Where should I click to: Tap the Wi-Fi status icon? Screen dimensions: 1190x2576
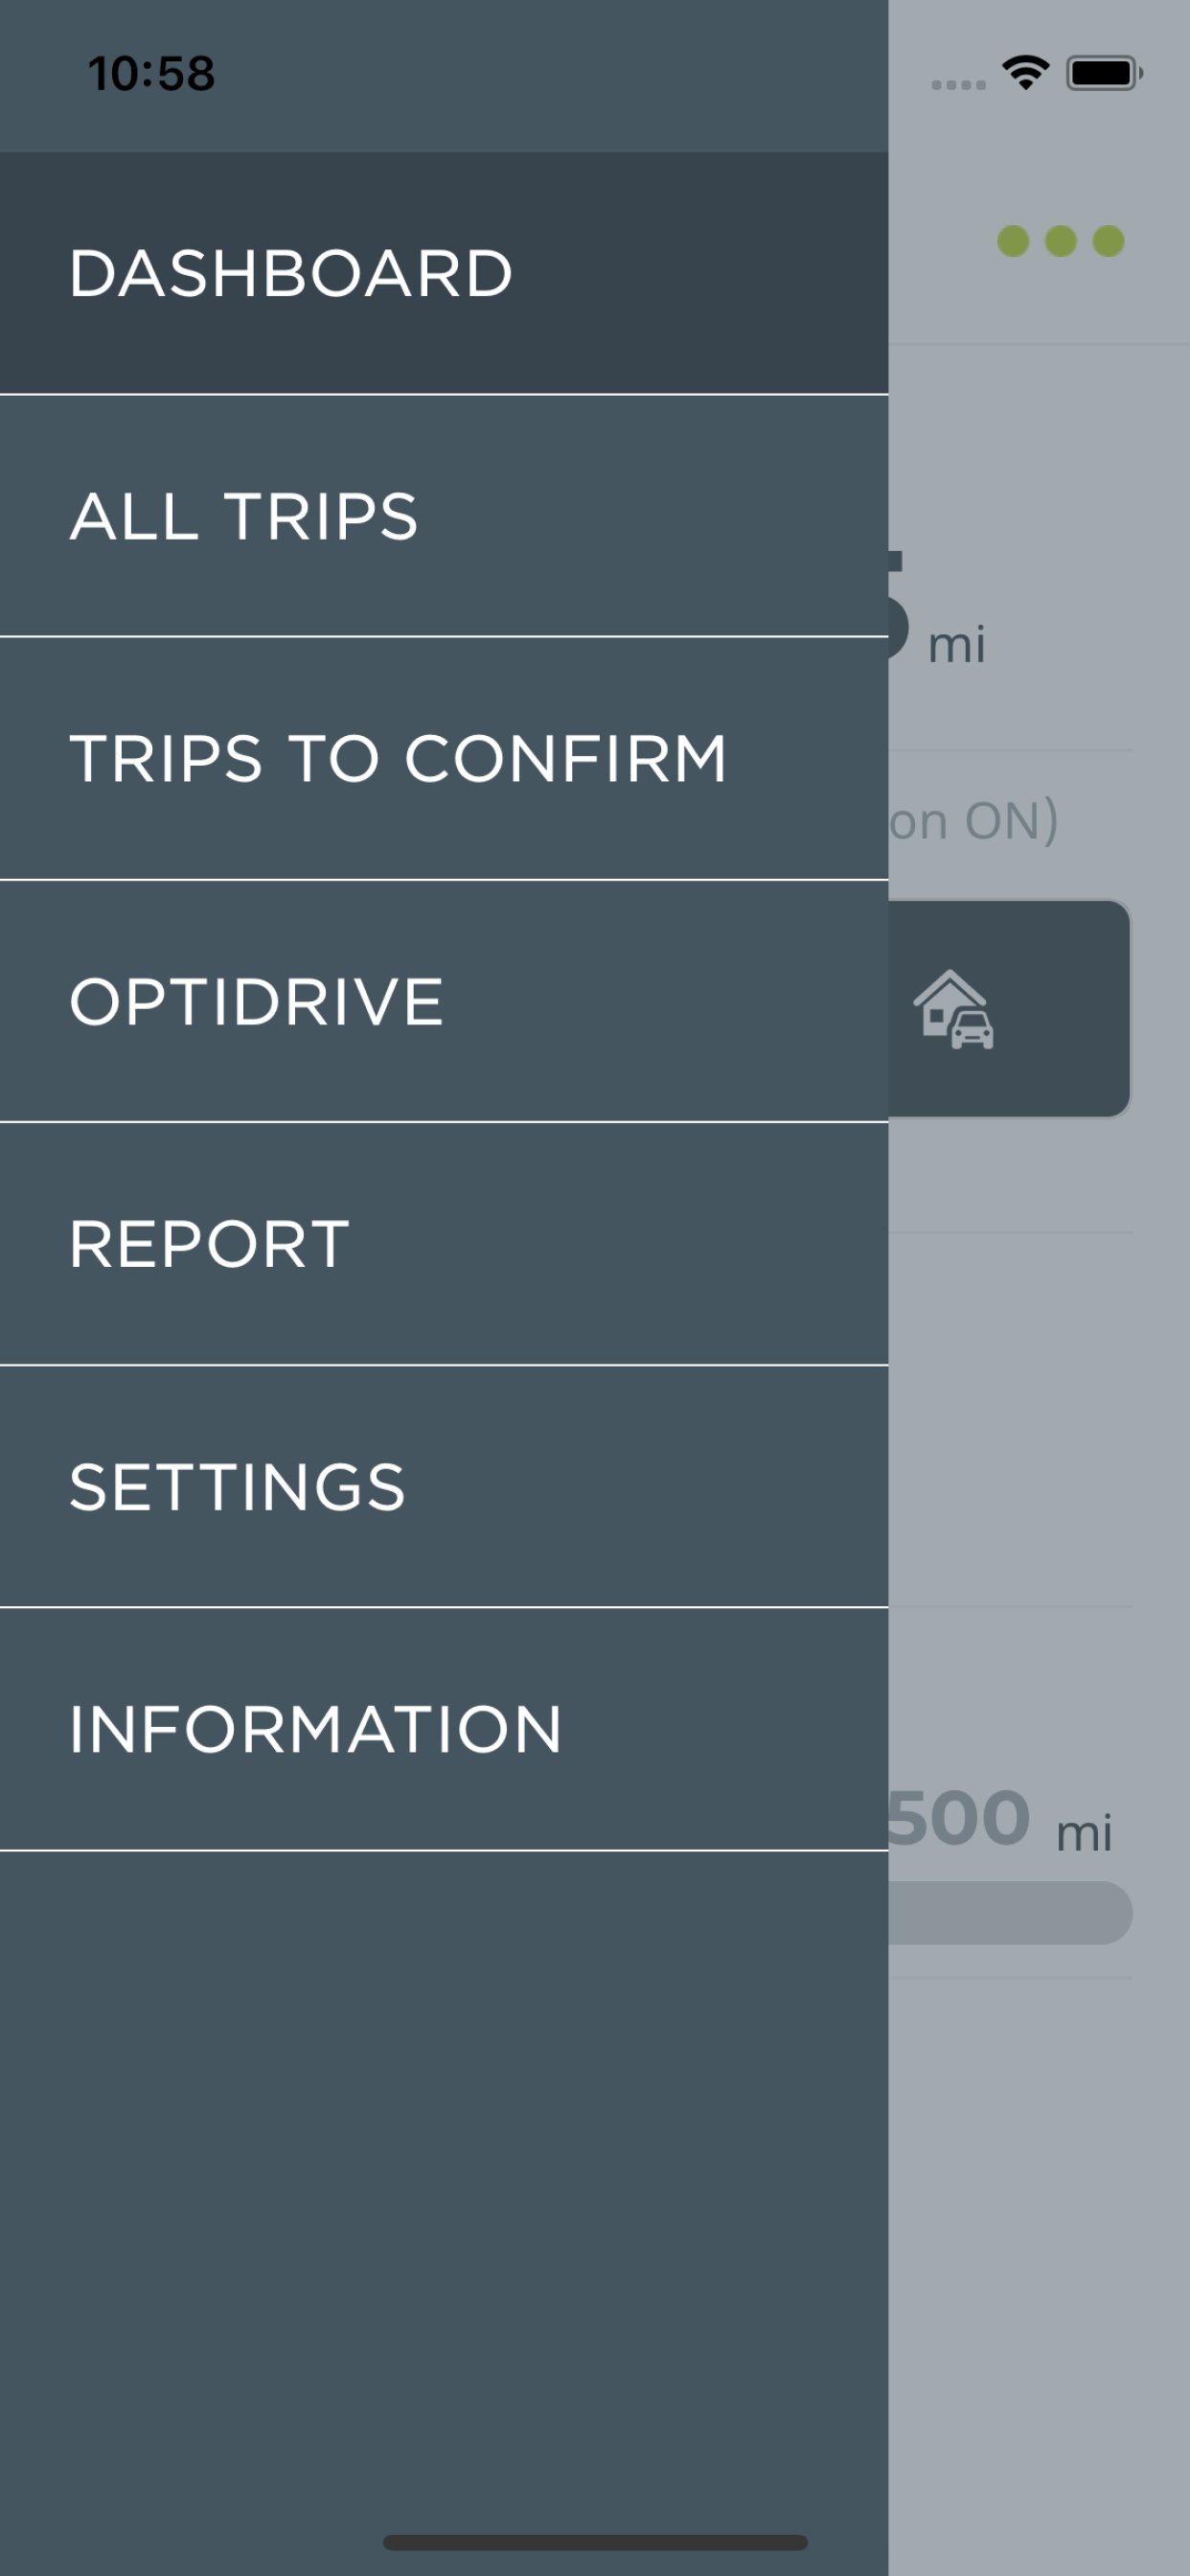tap(1025, 73)
